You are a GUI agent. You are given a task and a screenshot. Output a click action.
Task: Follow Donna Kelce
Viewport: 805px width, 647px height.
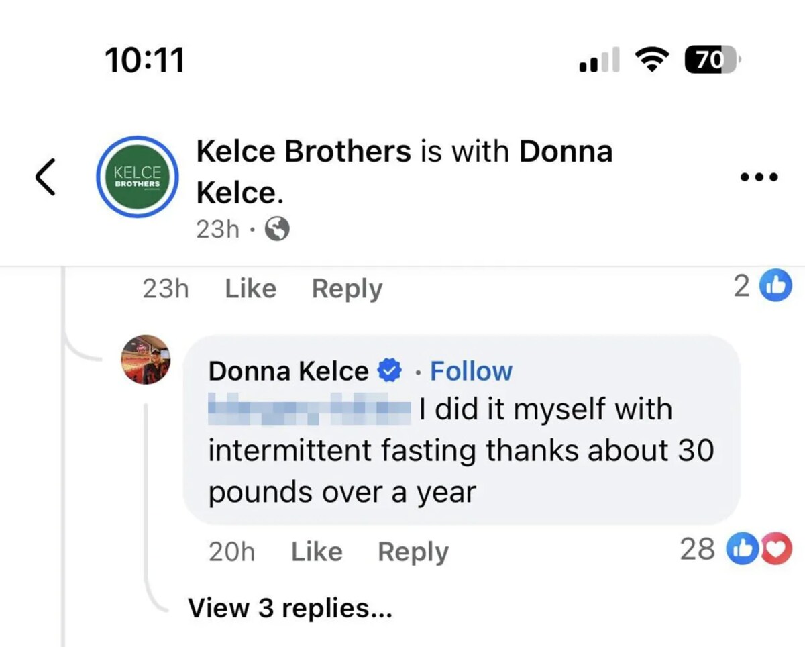[x=471, y=370]
